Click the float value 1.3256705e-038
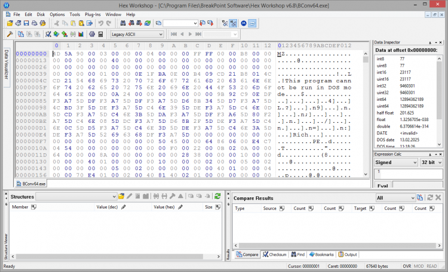This screenshot has width=448, height=272. point(414,119)
